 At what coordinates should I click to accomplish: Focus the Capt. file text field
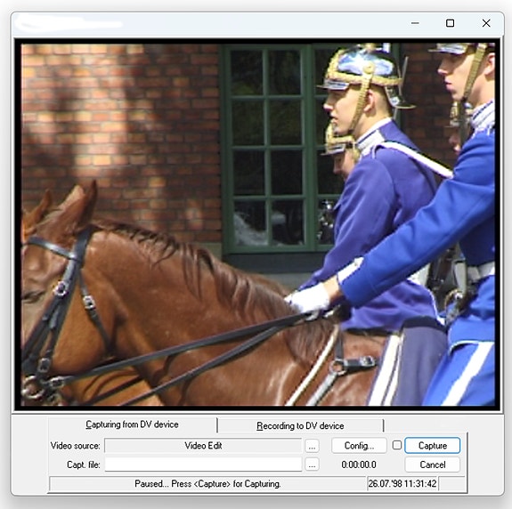[x=203, y=465]
